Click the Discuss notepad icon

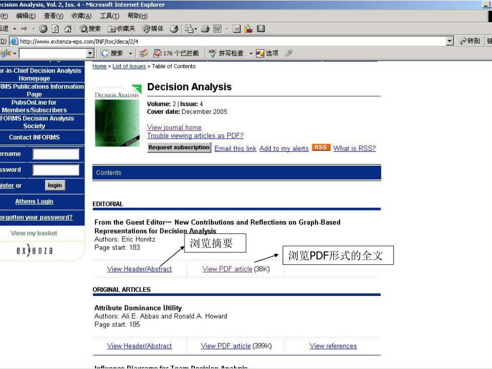pyautogui.click(x=237, y=29)
